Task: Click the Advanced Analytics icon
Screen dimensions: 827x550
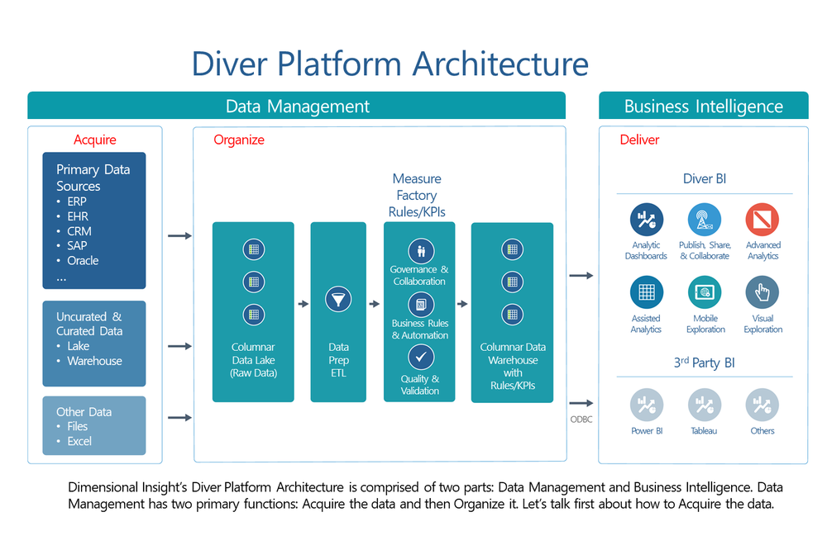Action: (762, 220)
